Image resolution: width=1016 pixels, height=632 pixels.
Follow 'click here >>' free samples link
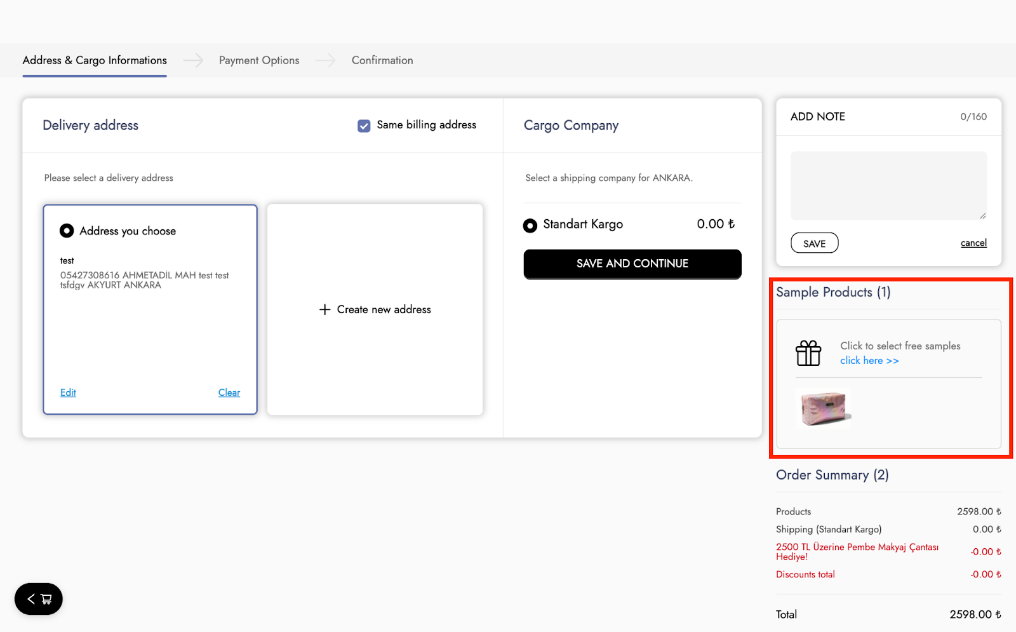[x=869, y=361]
